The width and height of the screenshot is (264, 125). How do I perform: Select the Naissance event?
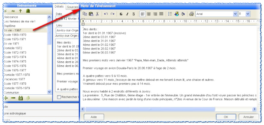tap(11, 17)
